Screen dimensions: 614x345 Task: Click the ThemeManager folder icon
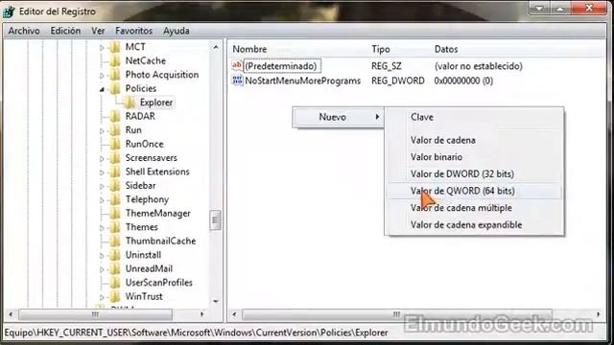(x=115, y=213)
